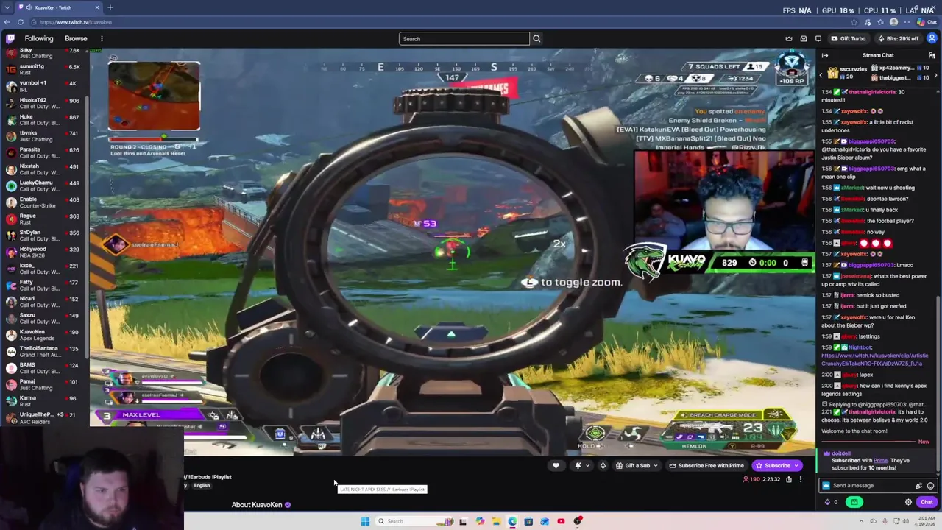Open File Explorer from taskbar
This screenshot has height=530, width=942.
496,521
